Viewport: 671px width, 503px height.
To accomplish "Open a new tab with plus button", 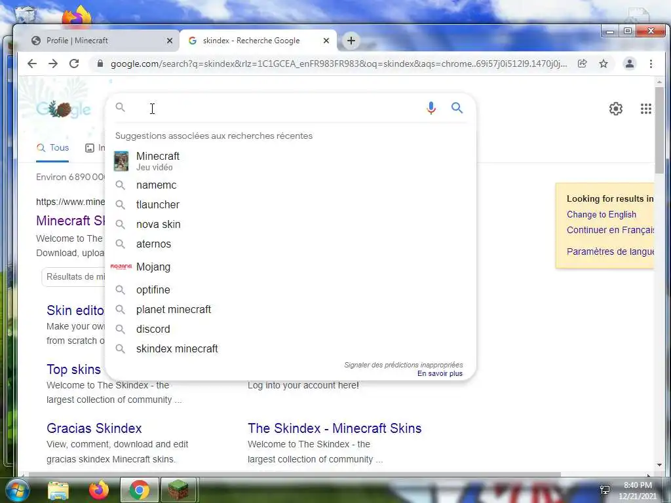I will click(351, 41).
